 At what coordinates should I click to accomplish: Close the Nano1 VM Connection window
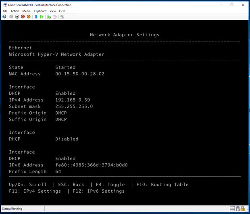tap(243, 5)
